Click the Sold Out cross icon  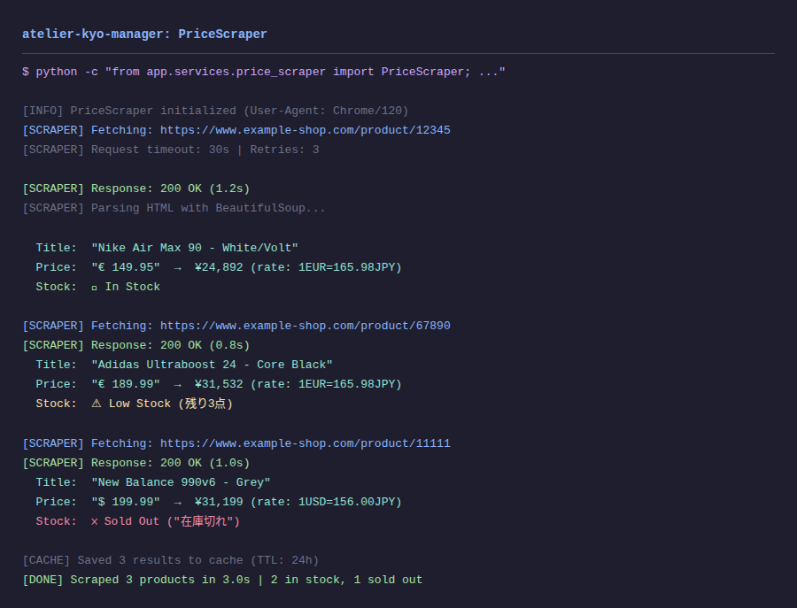95,521
